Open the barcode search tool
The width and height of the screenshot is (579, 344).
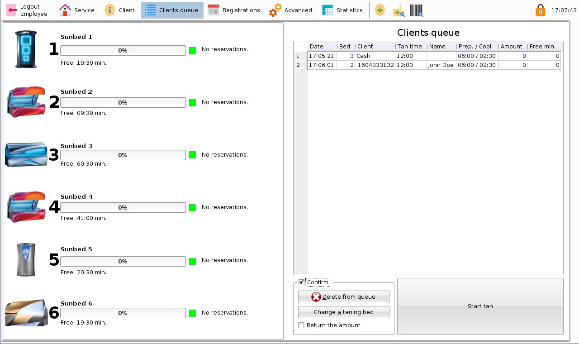[416, 10]
